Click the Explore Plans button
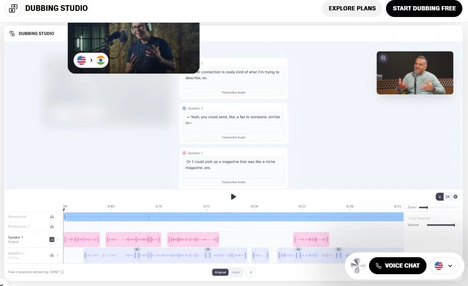Viewport: 468px width, 286px height. click(x=352, y=8)
